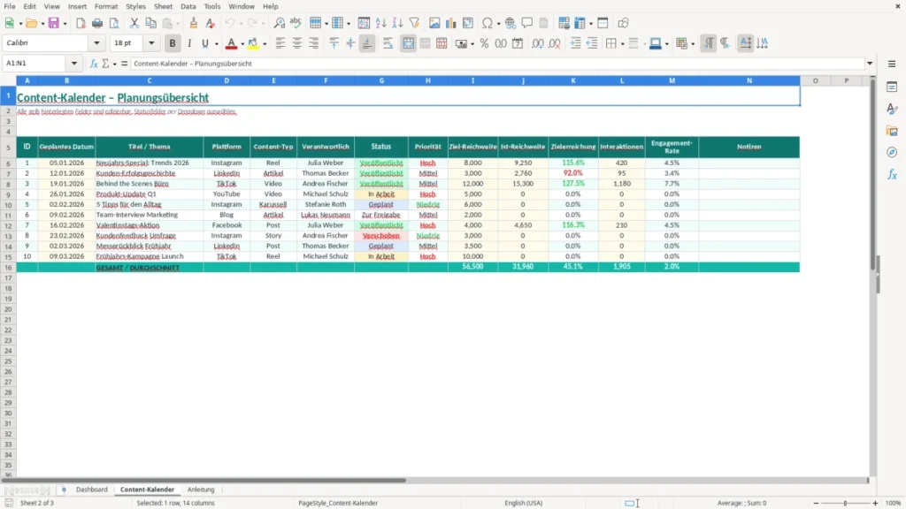Insert a chart from the toolbar
This screenshot has width=906, height=509.
pos(451,23)
